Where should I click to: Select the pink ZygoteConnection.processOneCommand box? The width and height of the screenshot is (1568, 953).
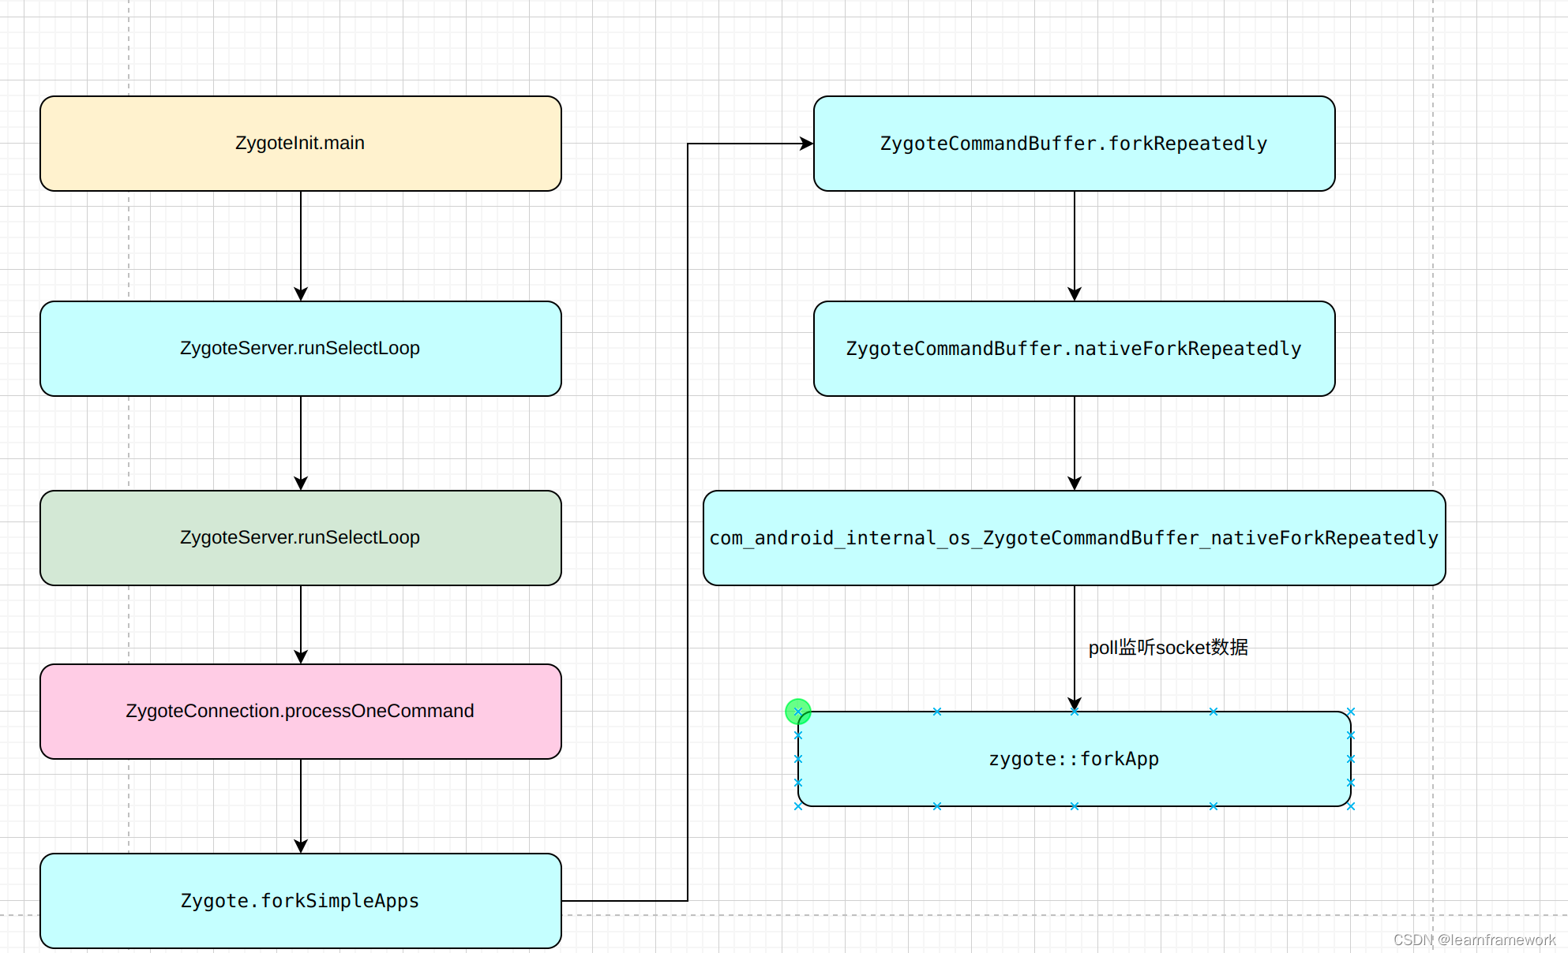301,712
